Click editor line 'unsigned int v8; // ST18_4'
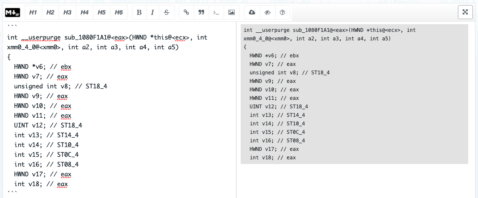This screenshot has width=478, height=198. 60,86
